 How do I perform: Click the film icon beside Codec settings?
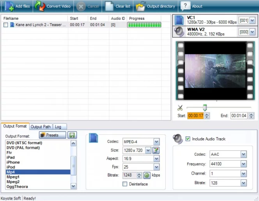pyautogui.click(x=93, y=138)
